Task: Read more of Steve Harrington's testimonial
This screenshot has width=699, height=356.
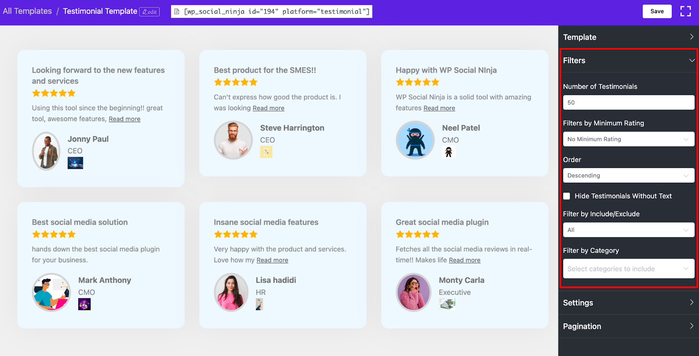Action: tap(268, 108)
